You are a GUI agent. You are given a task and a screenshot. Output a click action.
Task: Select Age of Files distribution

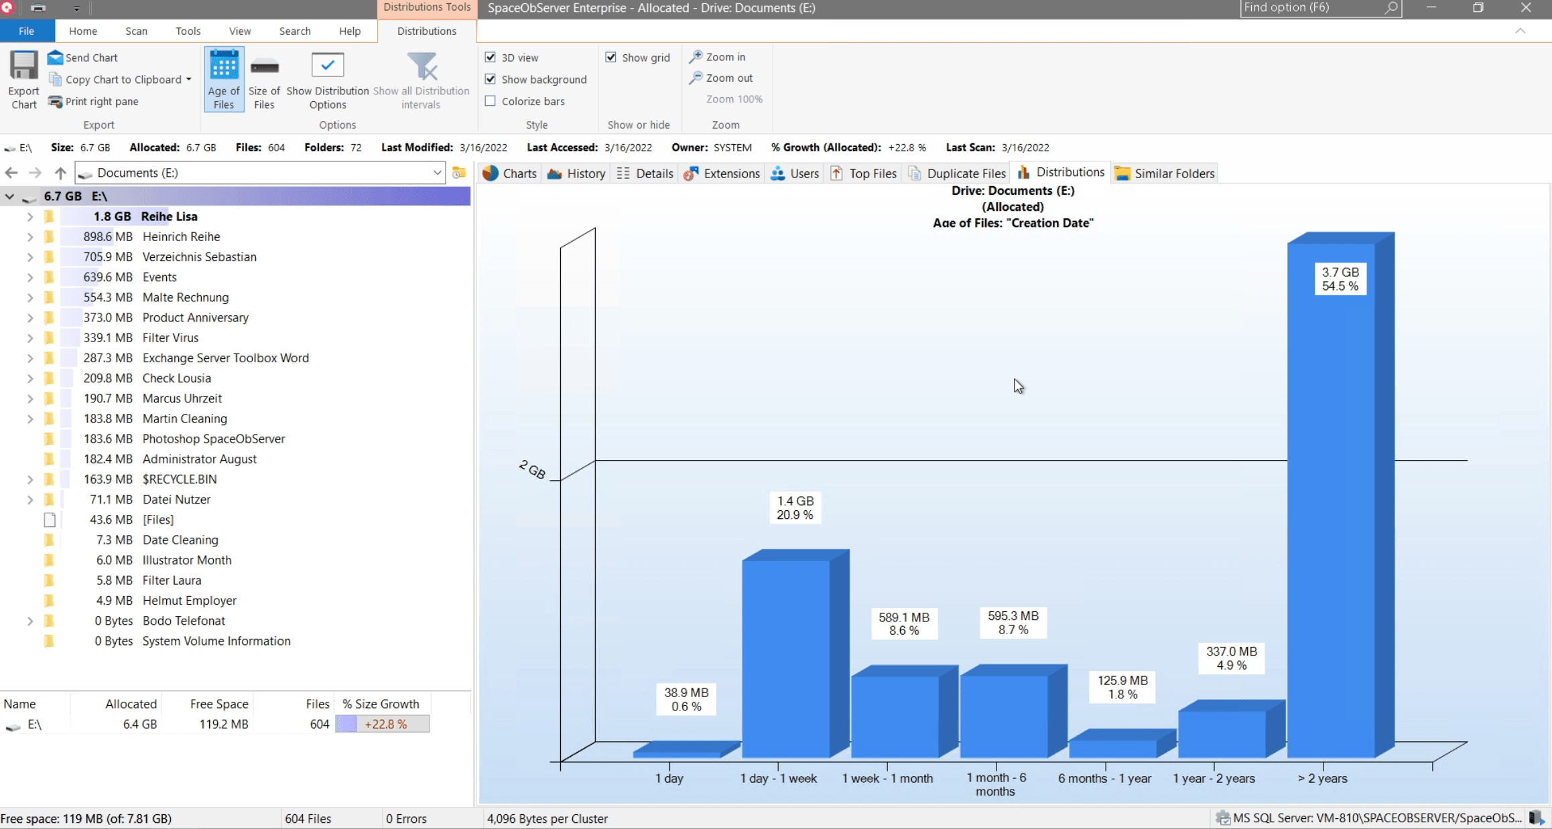click(224, 79)
